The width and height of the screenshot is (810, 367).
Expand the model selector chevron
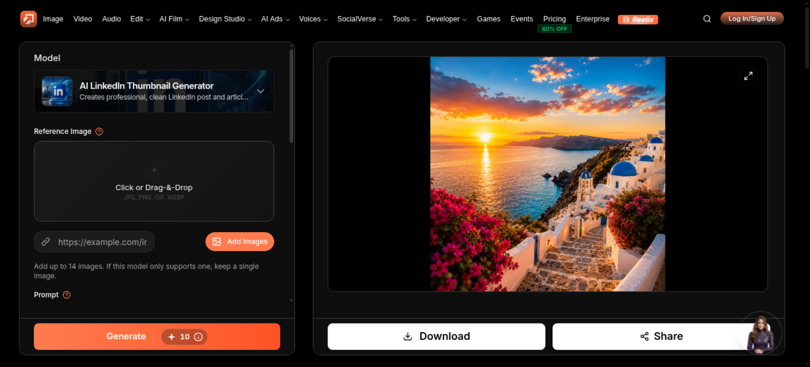pos(261,91)
